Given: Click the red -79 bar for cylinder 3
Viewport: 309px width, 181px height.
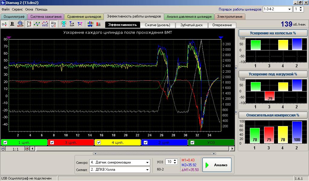Looking at the screenshot, I should pyautogui.click(x=269, y=96).
